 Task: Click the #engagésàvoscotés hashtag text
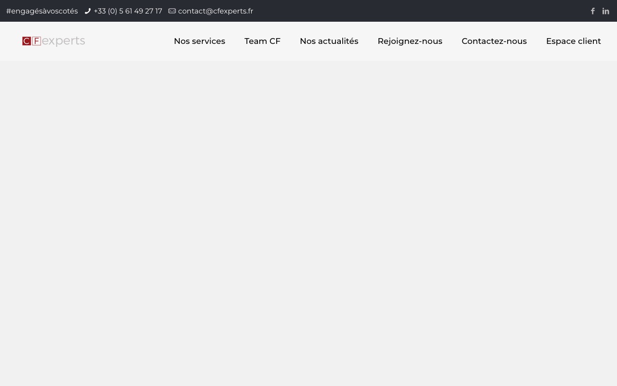pos(42,11)
